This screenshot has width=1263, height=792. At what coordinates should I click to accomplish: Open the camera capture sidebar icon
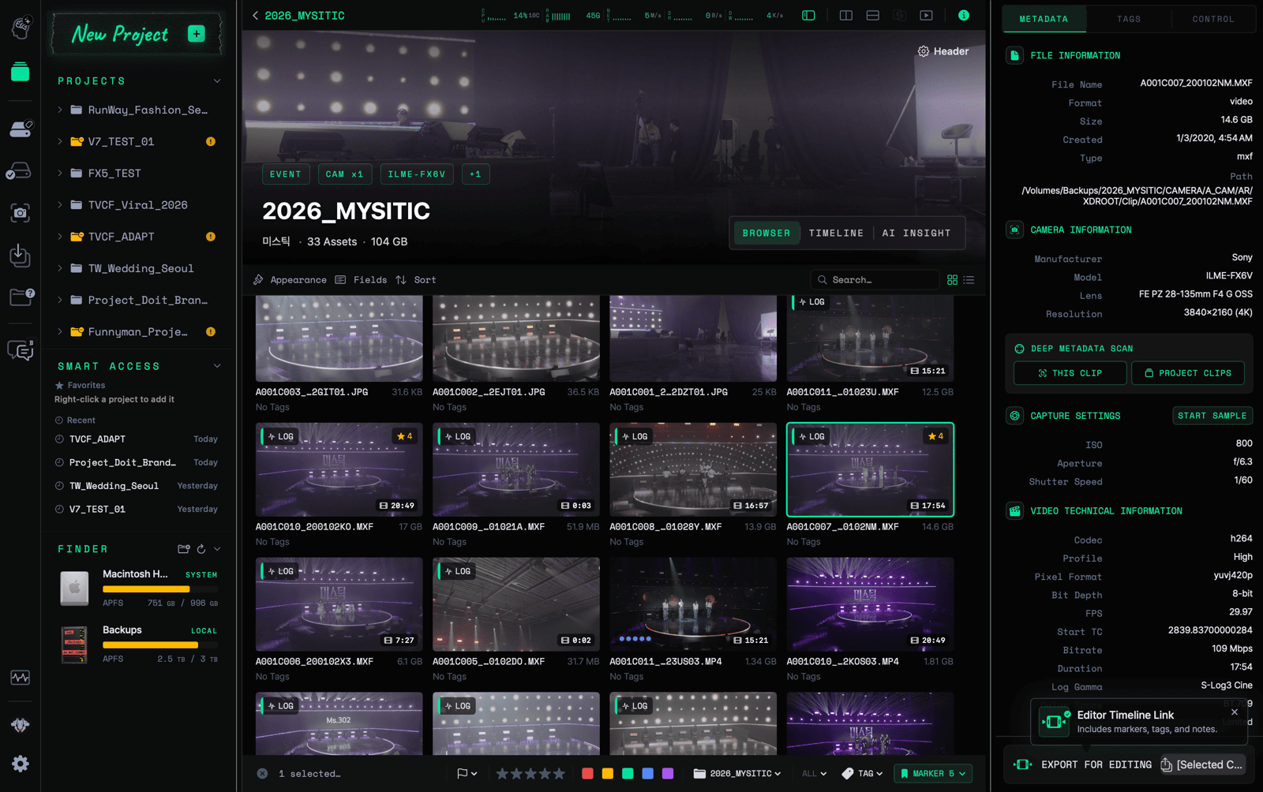(x=21, y=212)
